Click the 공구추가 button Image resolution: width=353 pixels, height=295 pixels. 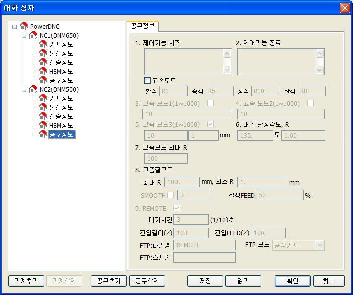(109, 281)
